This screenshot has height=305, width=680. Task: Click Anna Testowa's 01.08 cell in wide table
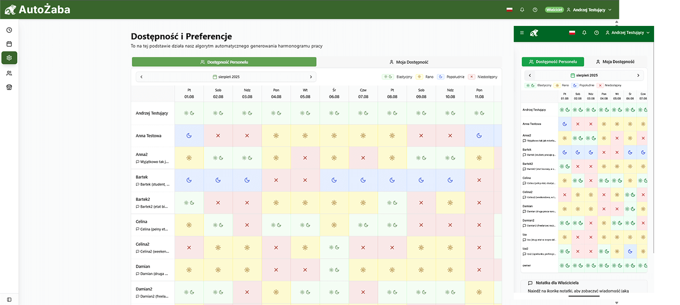coord(189,136)
